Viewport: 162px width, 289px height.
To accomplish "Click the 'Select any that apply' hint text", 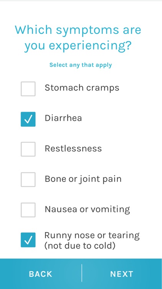I will 81,65.
